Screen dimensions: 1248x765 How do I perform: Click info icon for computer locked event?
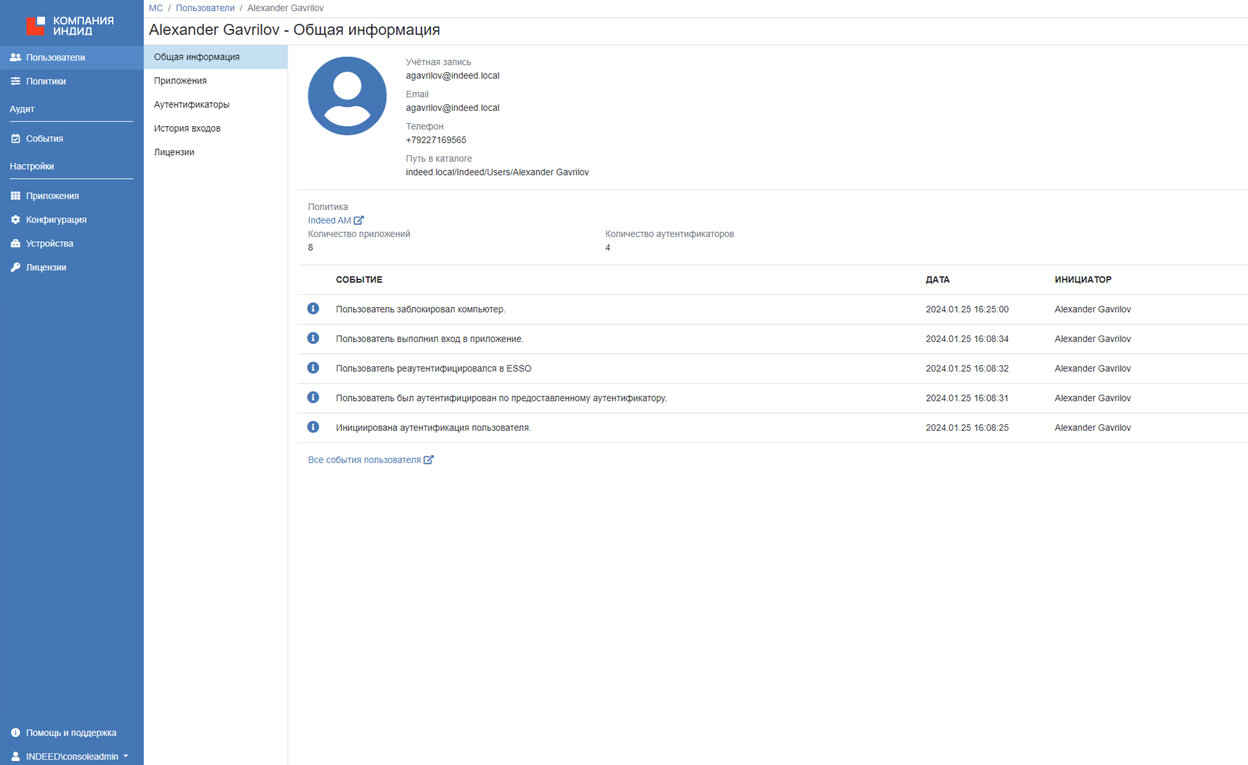(313, 308)
